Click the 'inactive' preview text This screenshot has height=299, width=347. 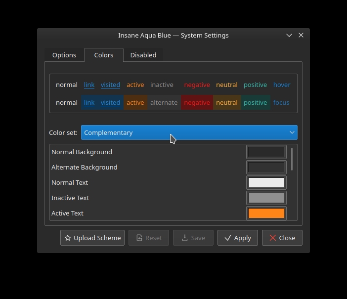162,85
